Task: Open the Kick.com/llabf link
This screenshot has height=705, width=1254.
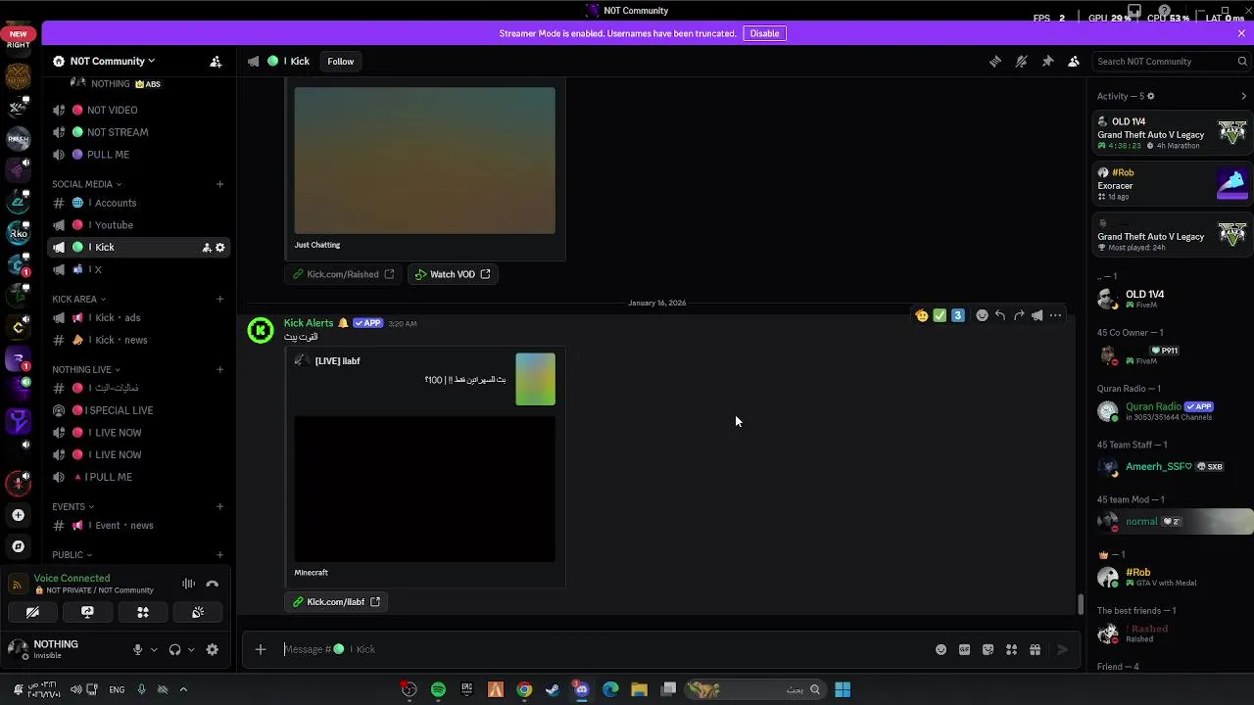Action: pyautogui.click(x=336, y=602)
